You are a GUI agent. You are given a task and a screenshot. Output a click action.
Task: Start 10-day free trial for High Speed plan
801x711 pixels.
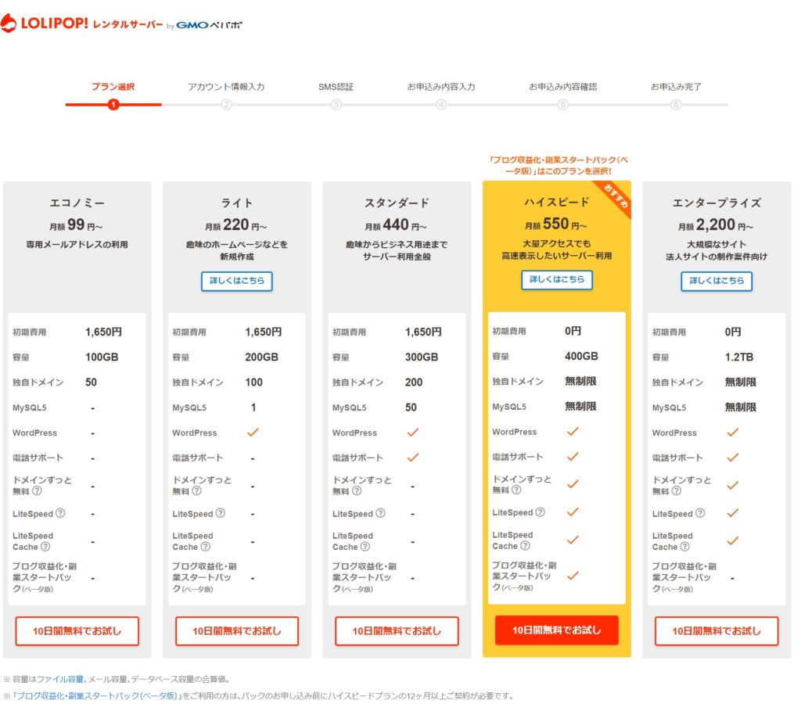(557, 630)
